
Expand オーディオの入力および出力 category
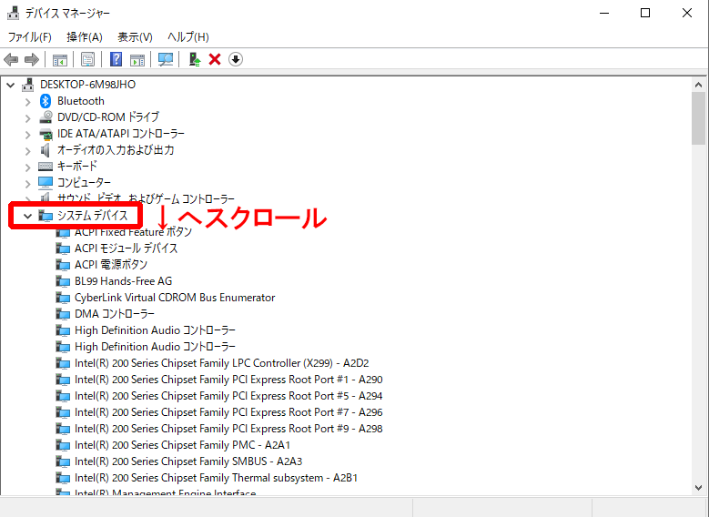pyautogui.click(x=27, y=151)
